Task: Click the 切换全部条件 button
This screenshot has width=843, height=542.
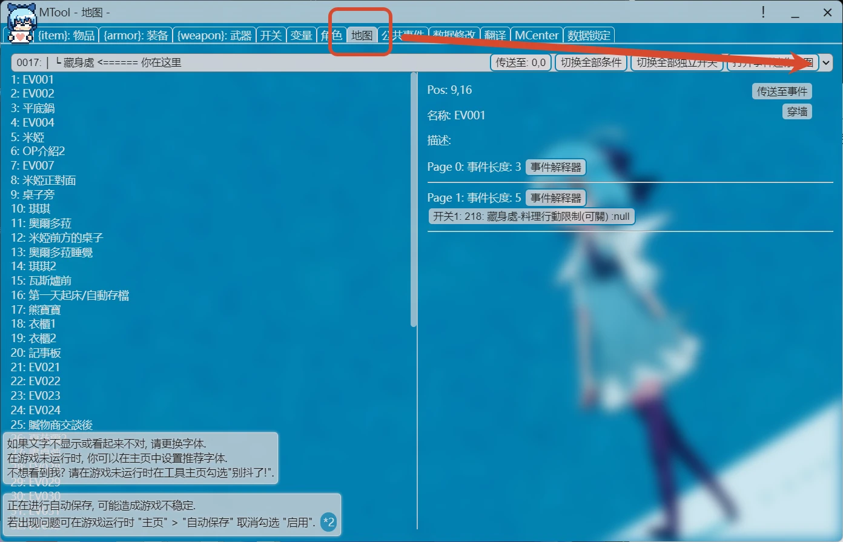Action: [x=591, y=62]
